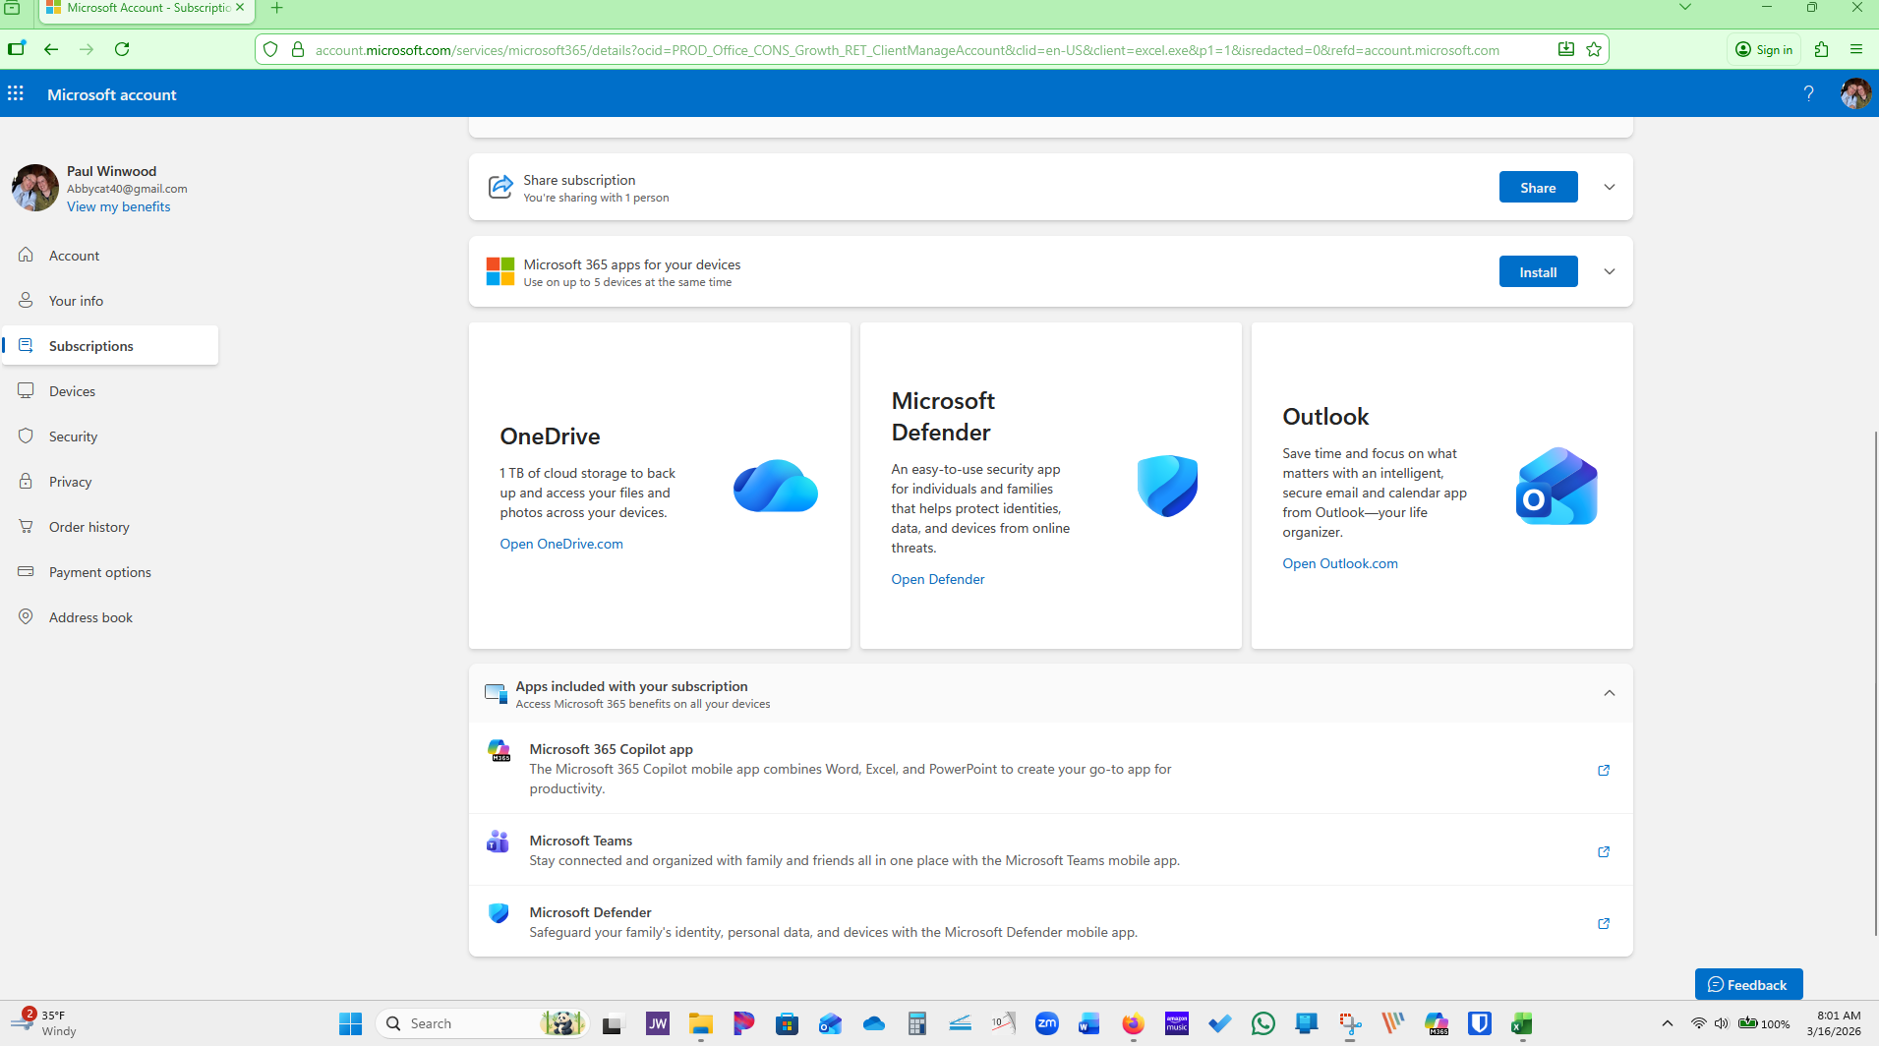Open external link for Microsoft Defender row
Screen dimensions: 1879x1046
1604,923
